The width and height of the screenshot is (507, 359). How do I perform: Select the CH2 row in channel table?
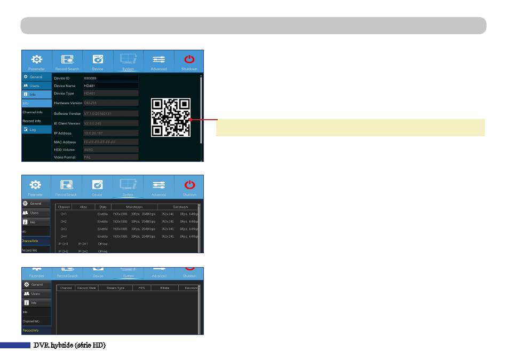tap(127, 221)
